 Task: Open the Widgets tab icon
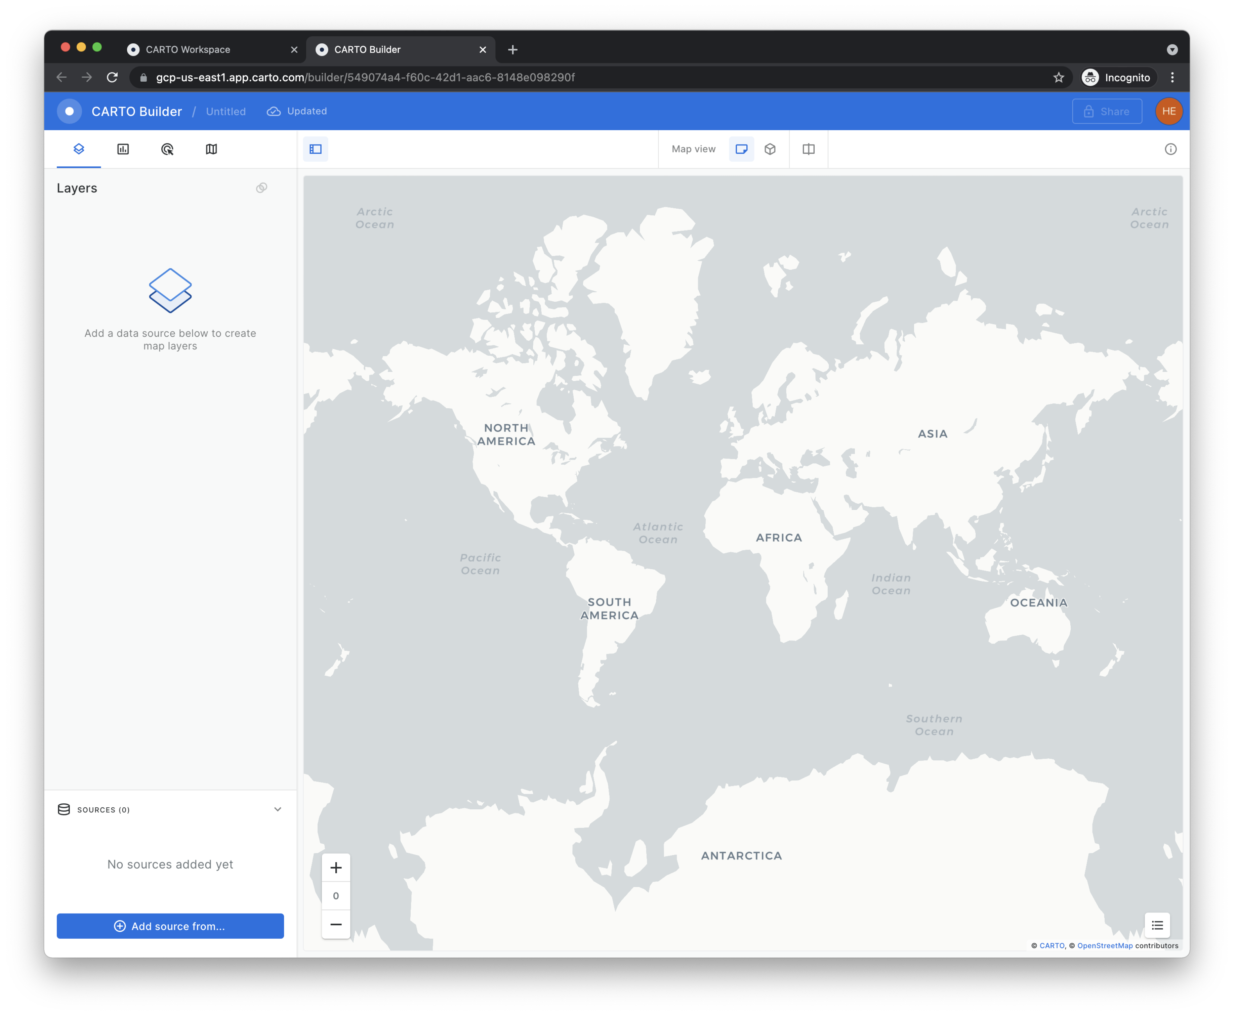coord(123,149)
